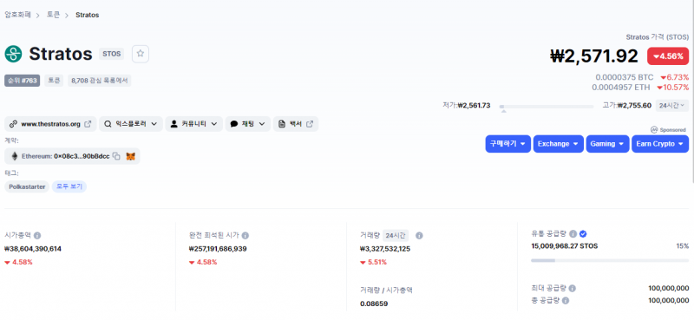694x320 pixels.
Task: Click info icon next to 거래량 24시간
Action: tap(419, 236)
